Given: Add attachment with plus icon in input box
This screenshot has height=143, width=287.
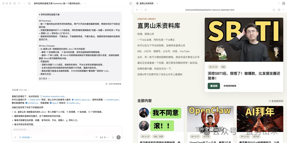Looking at the screenshot, I should pos(15,137).
